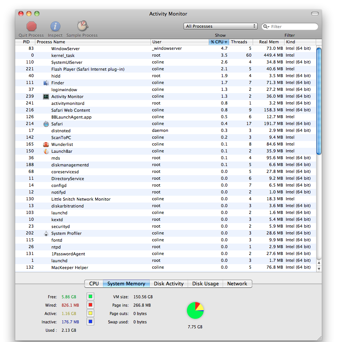Switch to the CPU tab
Viewport: 337px width, 342px height.
point(94,283)
